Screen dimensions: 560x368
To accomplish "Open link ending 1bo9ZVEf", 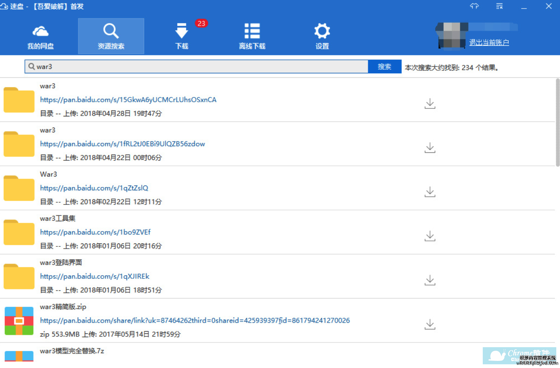I will click(x=95, y=232).
